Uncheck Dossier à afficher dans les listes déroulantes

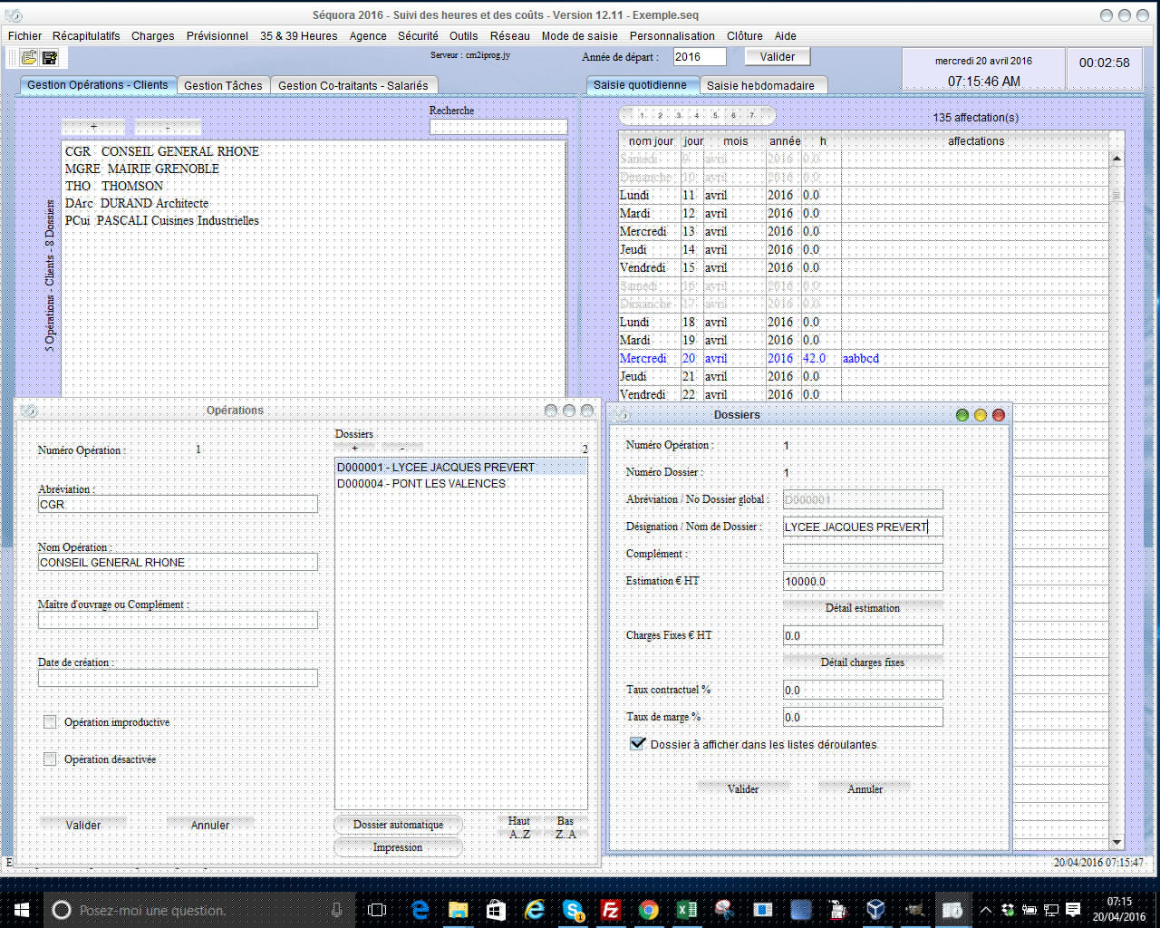click(x=637, y=744)
